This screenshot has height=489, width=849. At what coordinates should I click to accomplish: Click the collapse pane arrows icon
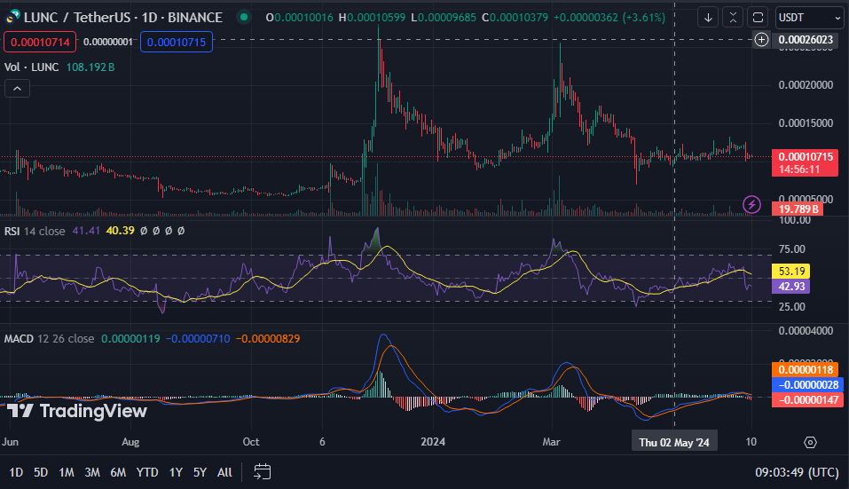point(732,17)
